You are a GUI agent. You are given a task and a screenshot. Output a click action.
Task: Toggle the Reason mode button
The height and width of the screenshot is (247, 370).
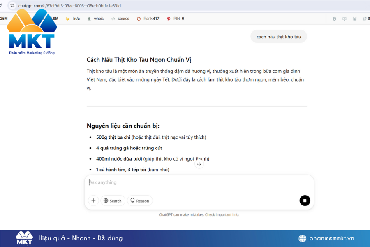click(x=140, y=200)
